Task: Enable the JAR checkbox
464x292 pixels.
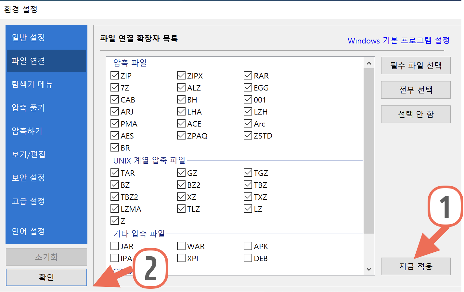Action: (x=115, y=246)
